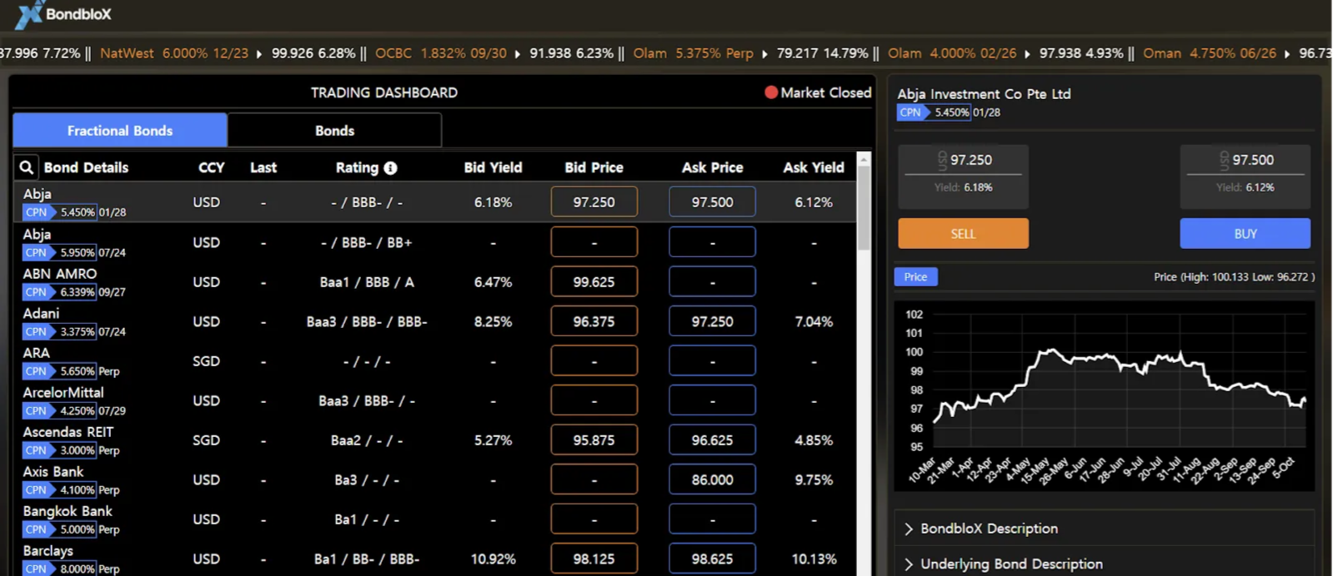Click the Price High Low summary text

(1234, 277)
